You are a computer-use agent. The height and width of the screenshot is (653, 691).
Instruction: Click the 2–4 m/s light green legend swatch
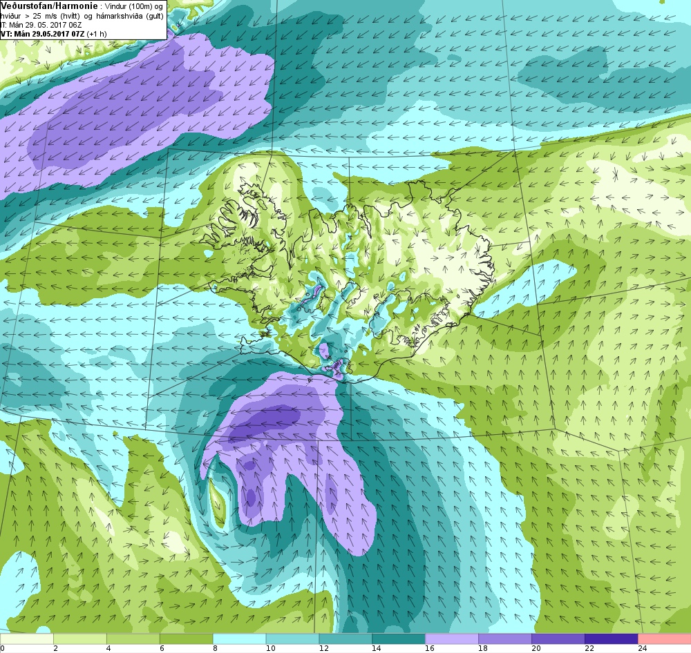[79, 639]
